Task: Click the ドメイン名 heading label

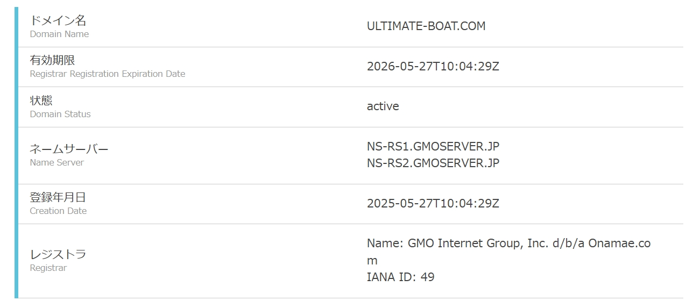Action: point(58,20)
